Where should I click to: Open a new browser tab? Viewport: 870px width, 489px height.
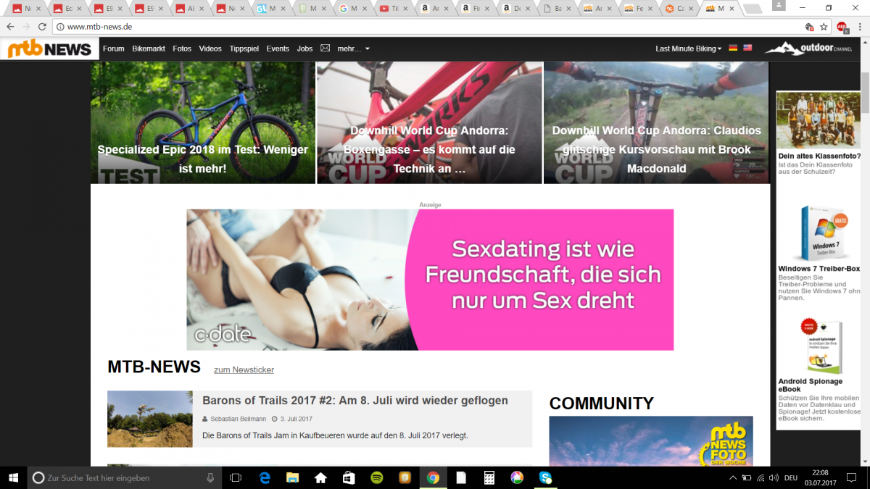click(x=752, y=9)
